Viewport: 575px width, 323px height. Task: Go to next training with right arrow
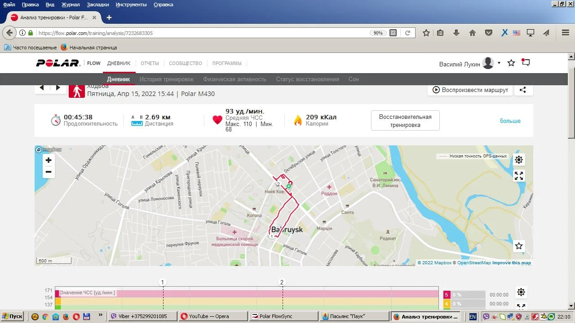click(x=58, y=88)
